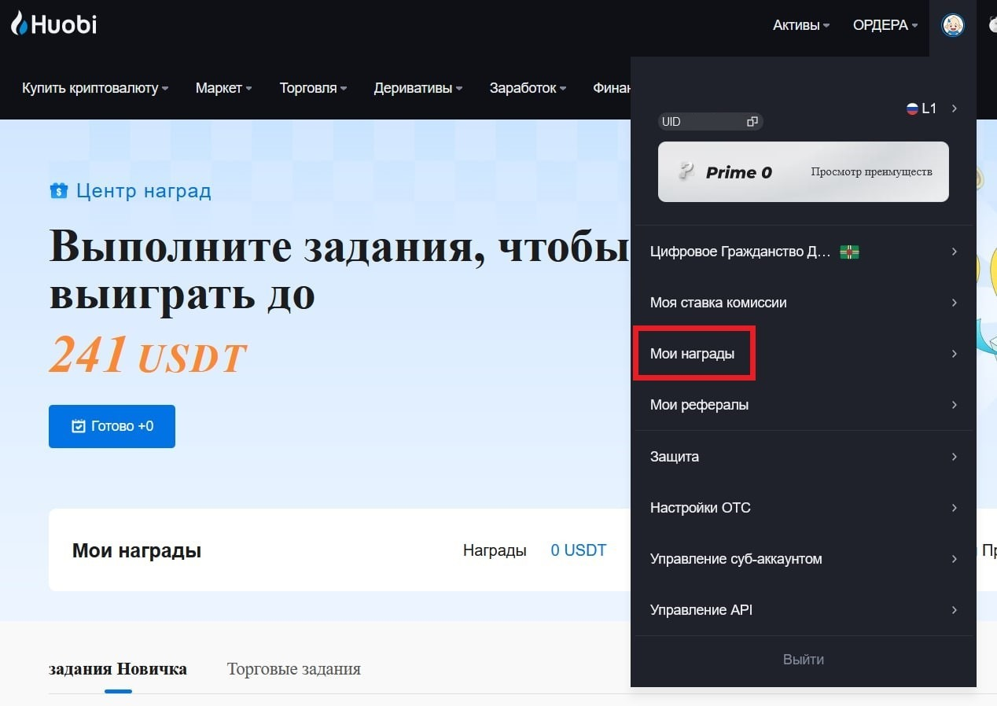Open Защита settings
The height and width of the screenshot is (706, 997).
(804, 457)
